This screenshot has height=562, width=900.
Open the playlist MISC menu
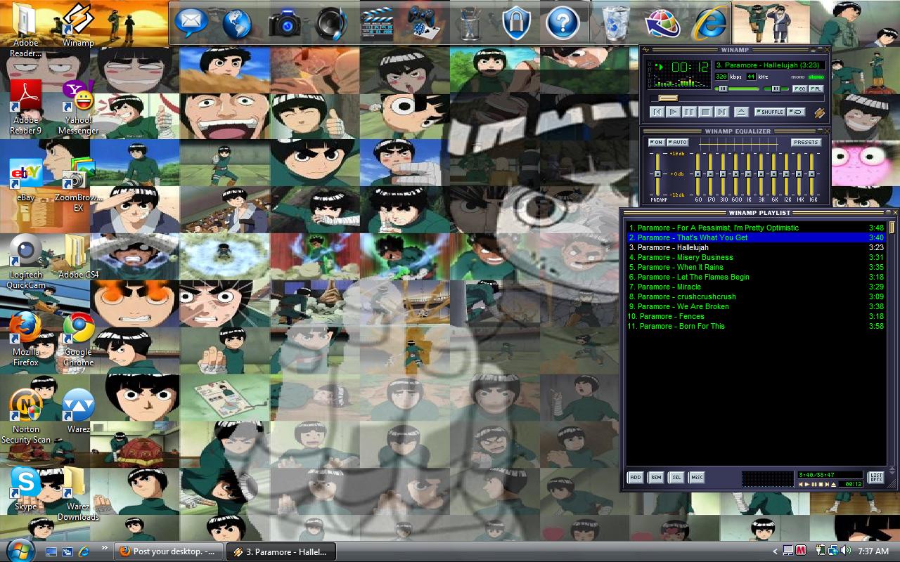(696, 478)
